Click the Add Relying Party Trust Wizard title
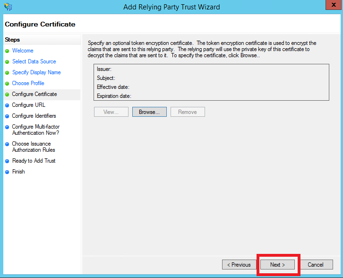Screen dimensions: 343x278 pyautogui.click(x=171, y=7)
